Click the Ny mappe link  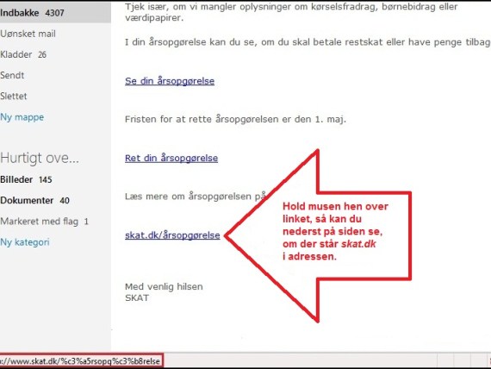point(22,117)
